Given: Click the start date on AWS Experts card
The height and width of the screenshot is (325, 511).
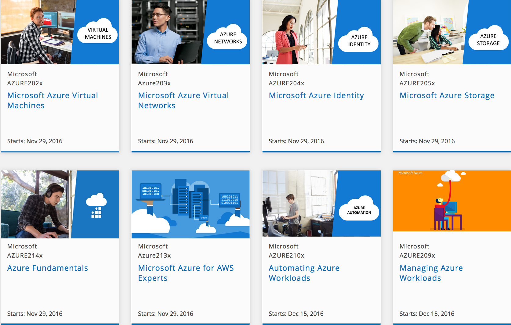Looking at the screenshot, I should pos(166,314).
